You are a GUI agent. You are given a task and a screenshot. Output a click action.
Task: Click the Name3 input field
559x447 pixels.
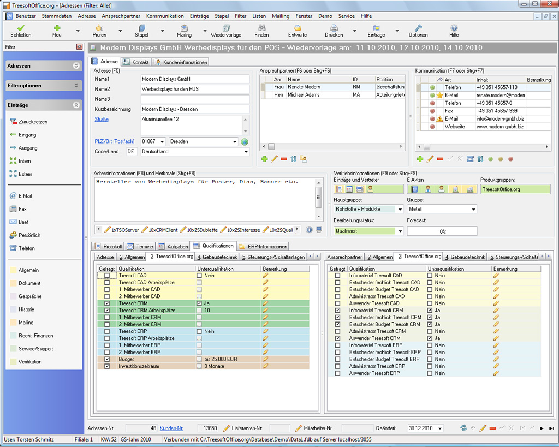[x=194, y=99]
